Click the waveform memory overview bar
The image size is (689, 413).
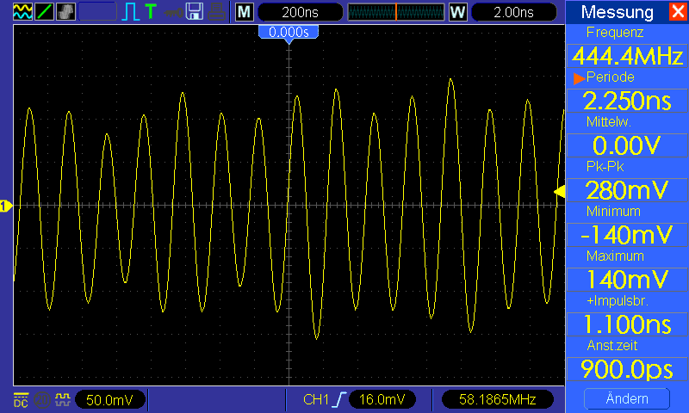[396, 12]
